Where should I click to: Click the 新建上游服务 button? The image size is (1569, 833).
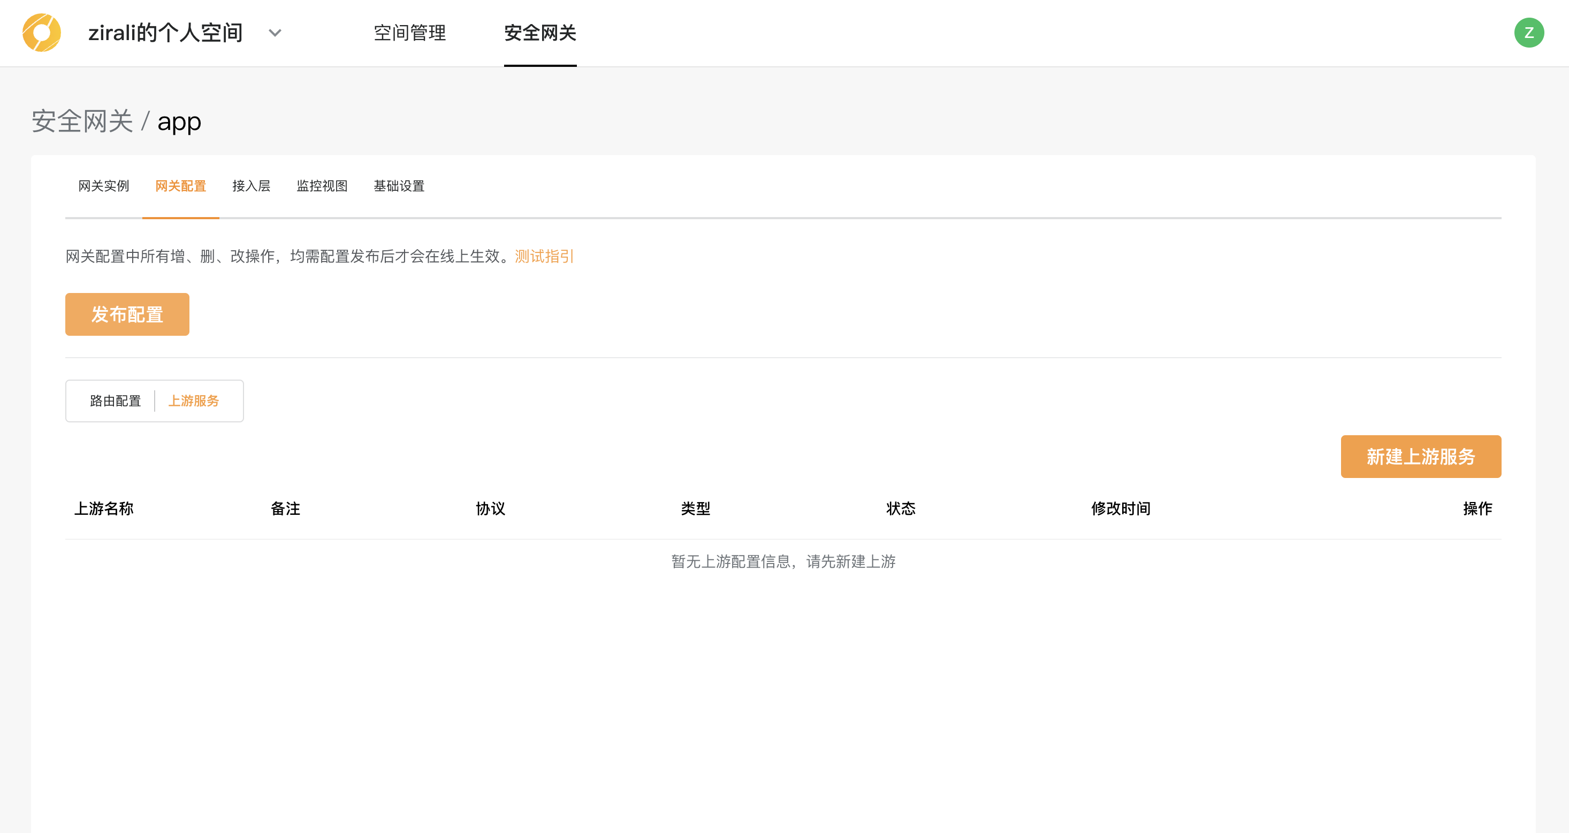click(1420, 457)
